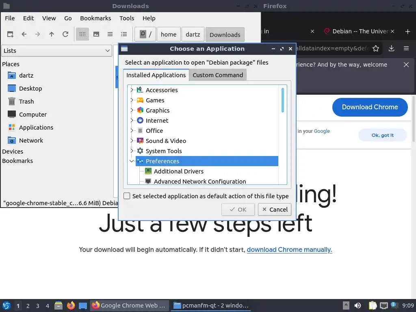Screen dimensions: 416x312
Task: Open the Help menu
Action: click(x=149, y=18)
